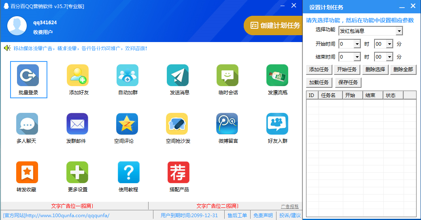Open the 发群邮件 group mail icon
Screen dimensions: 421x220
[x=77, y=124]
